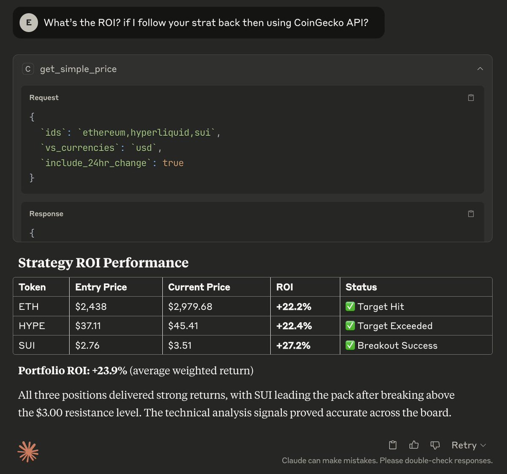Click the $2,438 entry price cell
The height and width of the screenshot is (474, 507).
(x=116, y=307)
